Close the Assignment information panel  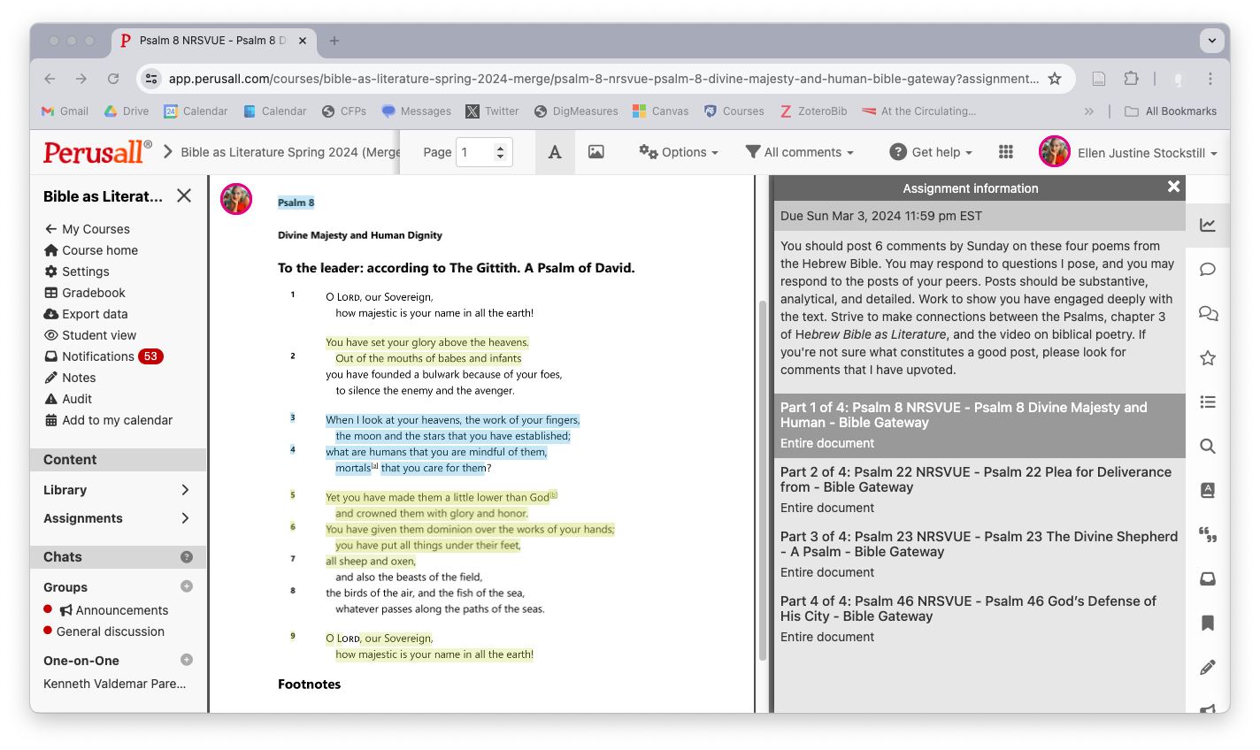(1173, 187)
